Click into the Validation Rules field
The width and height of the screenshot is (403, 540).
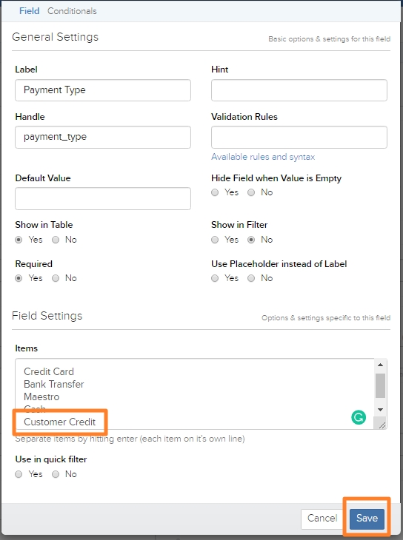pyautogui.click(x=299, y=137)
